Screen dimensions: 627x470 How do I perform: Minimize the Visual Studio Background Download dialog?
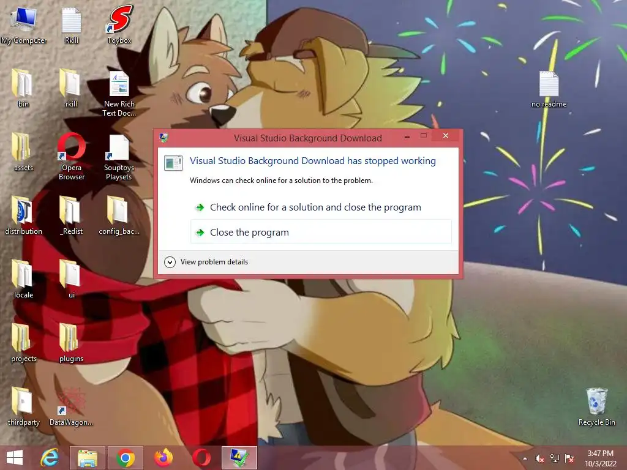click(x=407, y=136)
